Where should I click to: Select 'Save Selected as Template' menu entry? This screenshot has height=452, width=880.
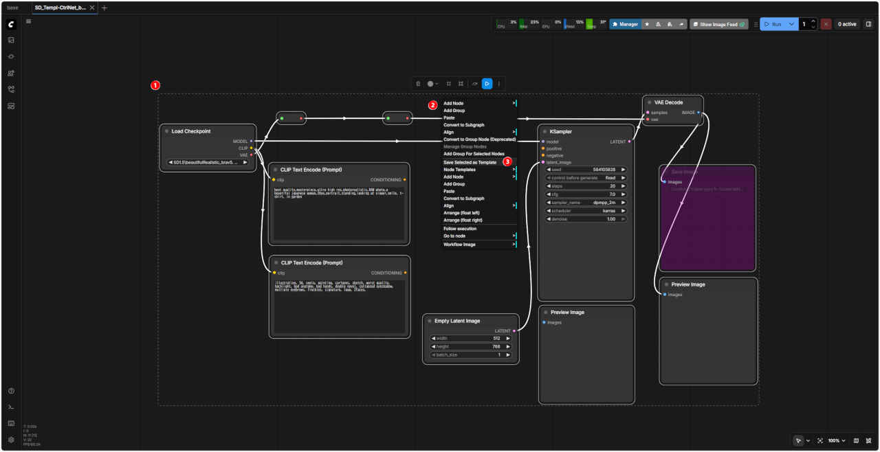[x=470, y=162]
